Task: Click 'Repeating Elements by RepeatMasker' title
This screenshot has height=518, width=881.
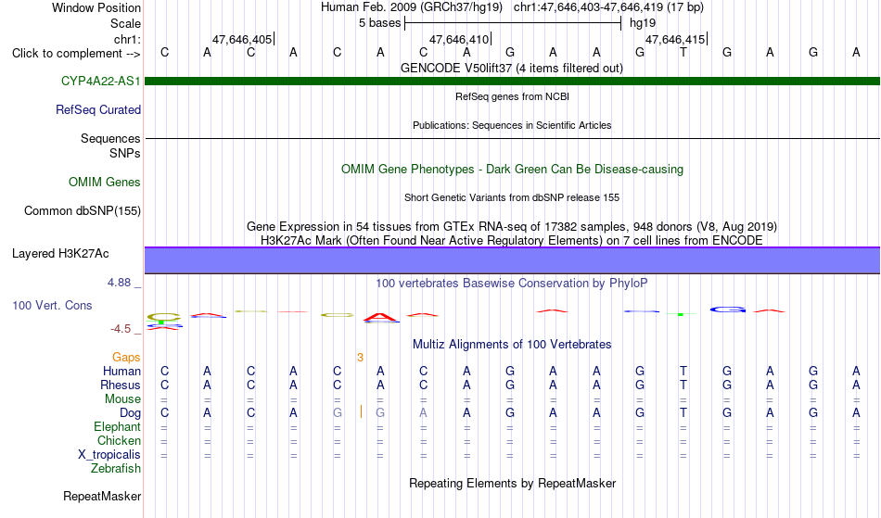Action: [512, 483]
